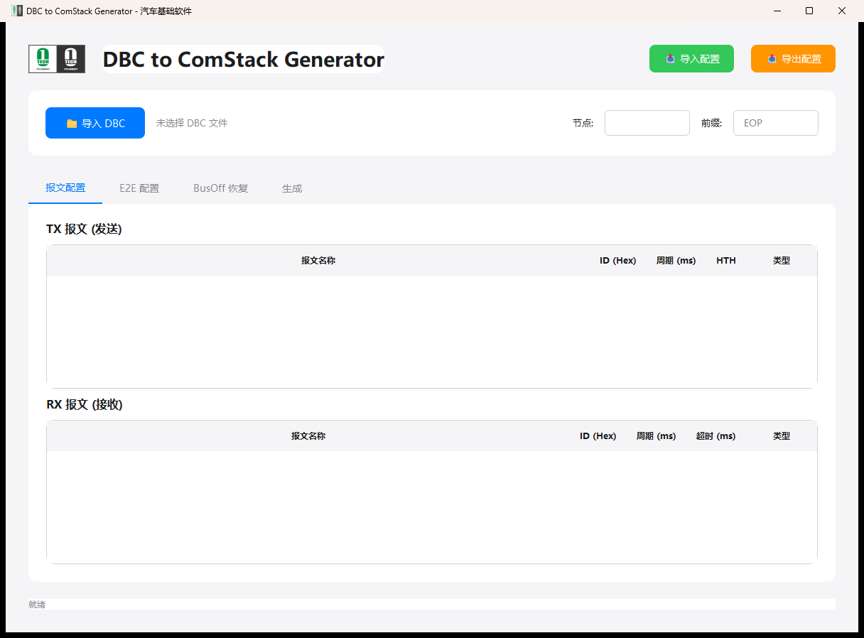Click the RX 报文 (接收) section title
864x638 pixels.
click(85, 405)
